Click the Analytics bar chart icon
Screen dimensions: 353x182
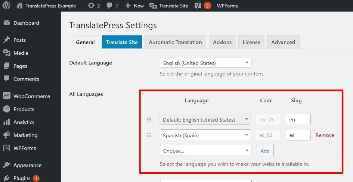click(6, 122)
